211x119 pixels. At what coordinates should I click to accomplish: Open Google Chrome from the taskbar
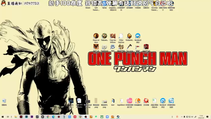point(48,117)
